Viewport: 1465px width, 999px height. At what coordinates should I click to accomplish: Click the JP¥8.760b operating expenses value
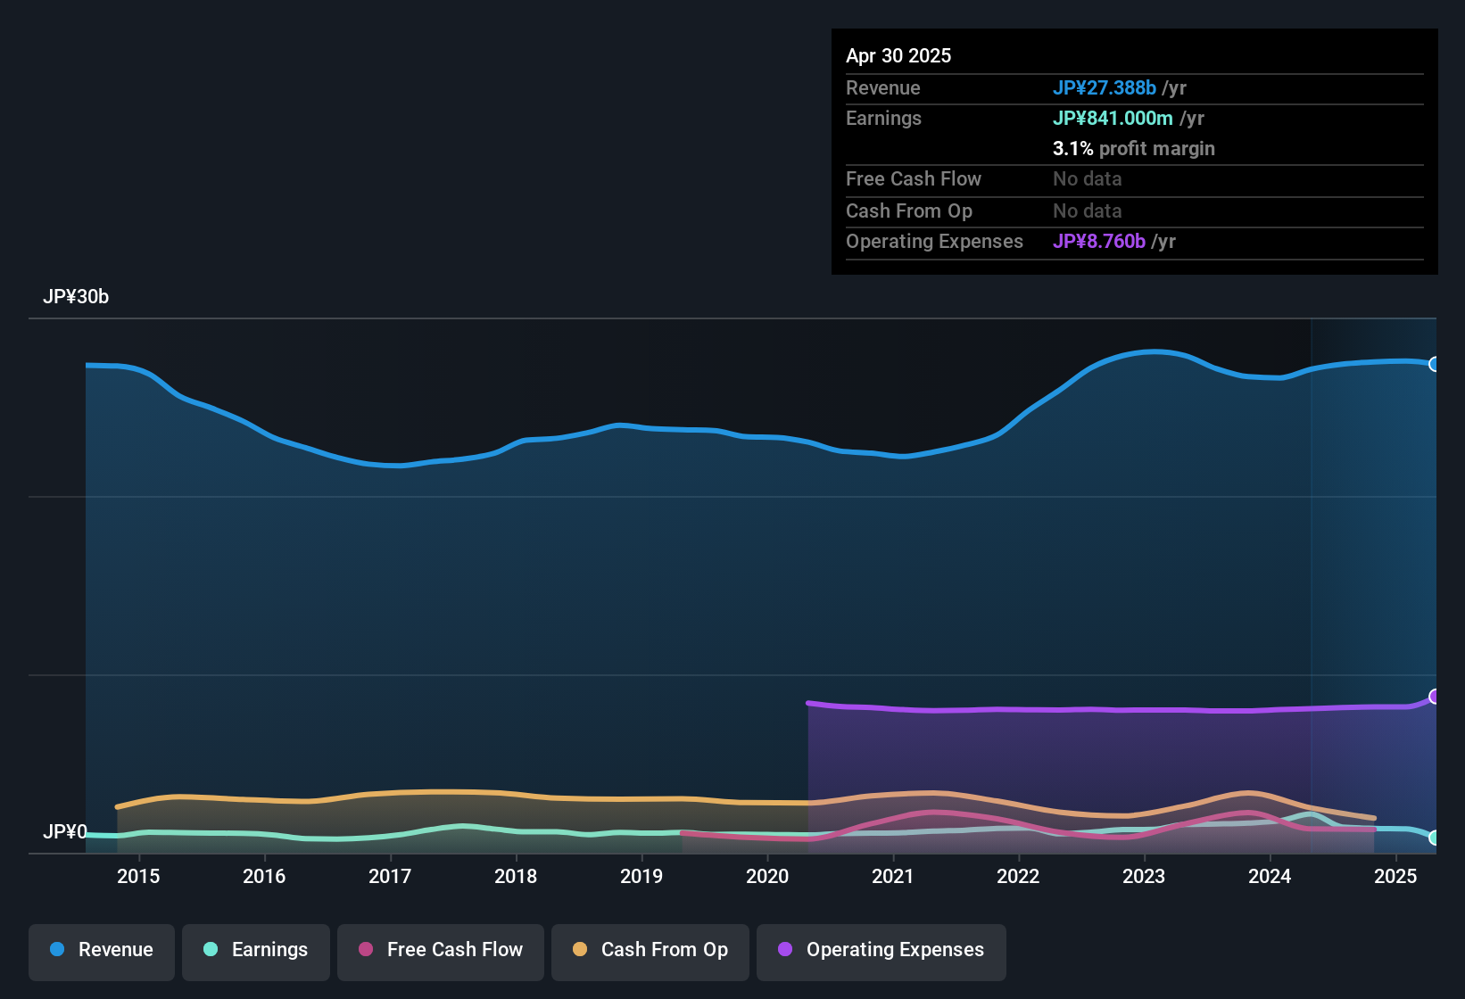pos(1099,242)
